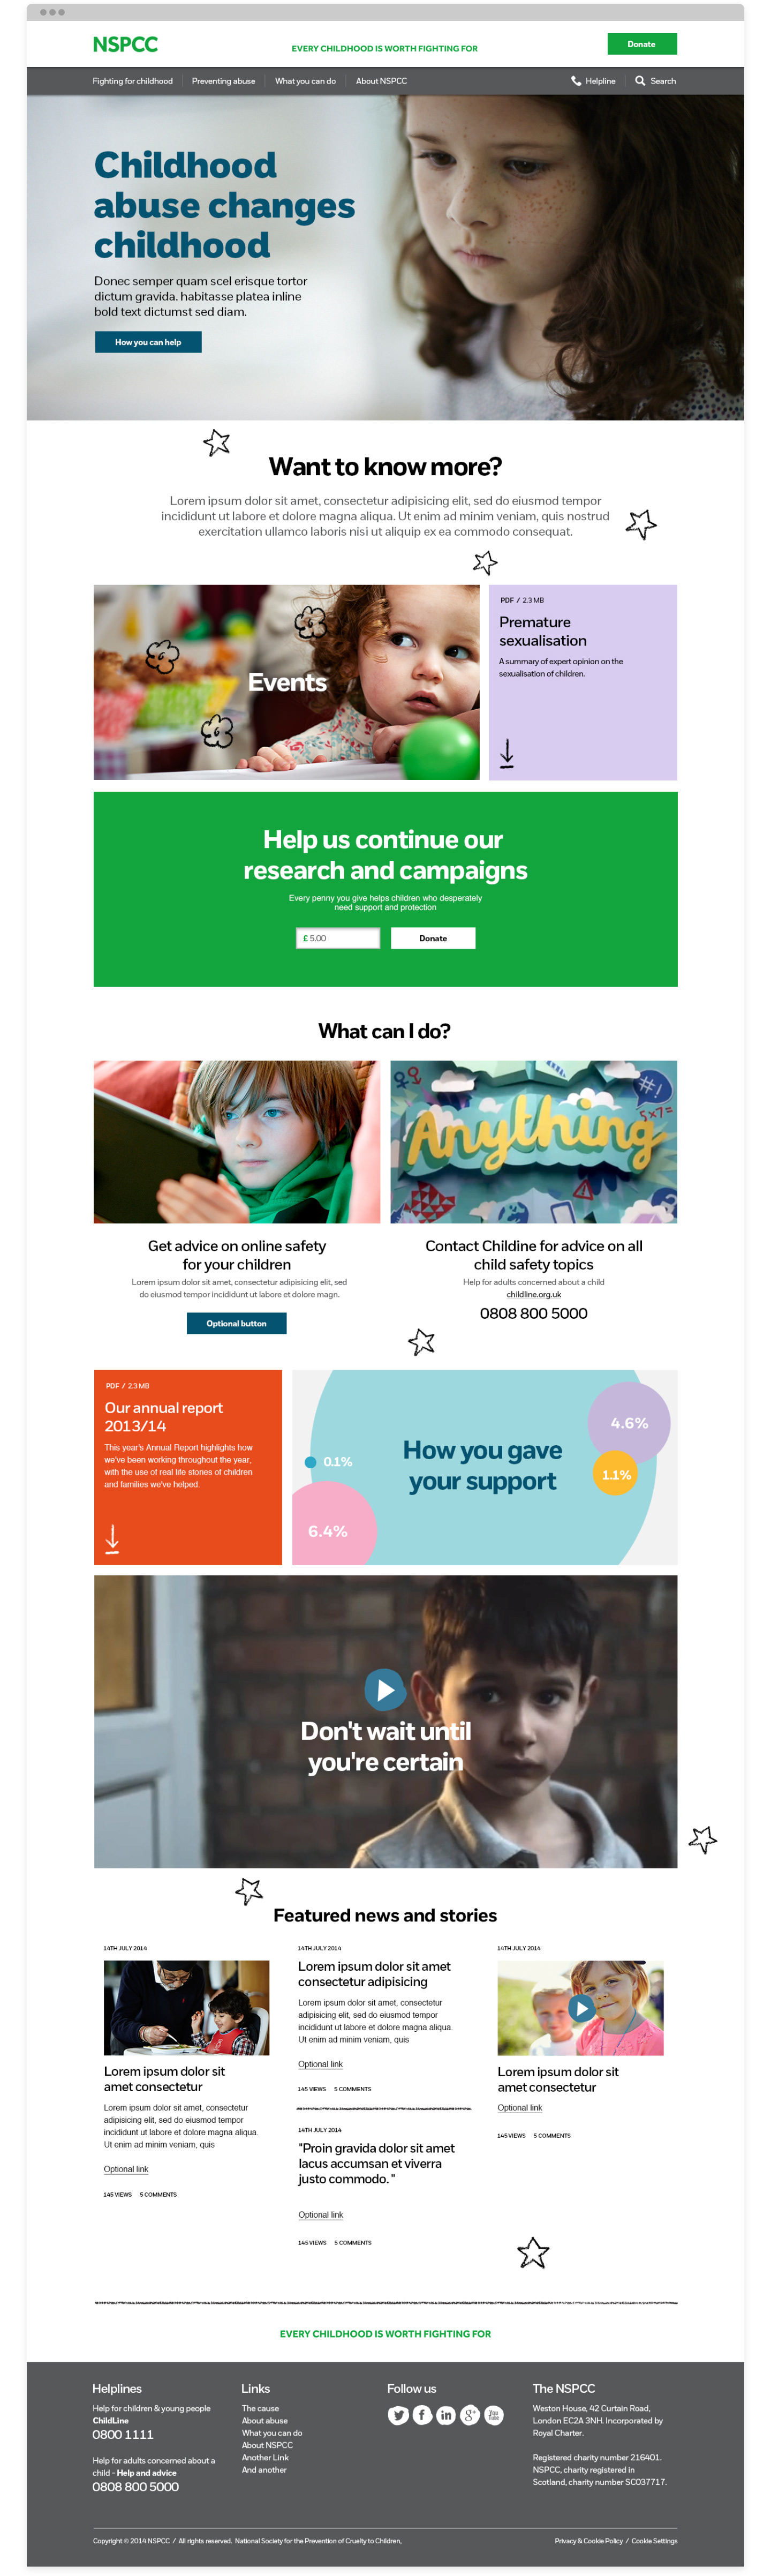
Task: Open the LinkedIn follow icon
Action: pos(446,2415)
